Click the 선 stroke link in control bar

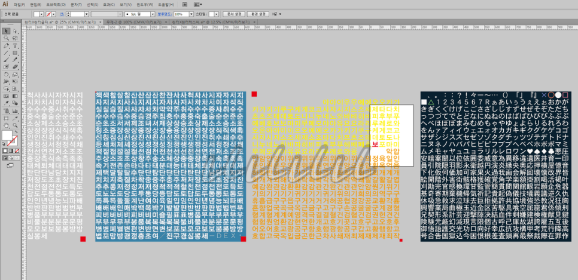point(62,14)
